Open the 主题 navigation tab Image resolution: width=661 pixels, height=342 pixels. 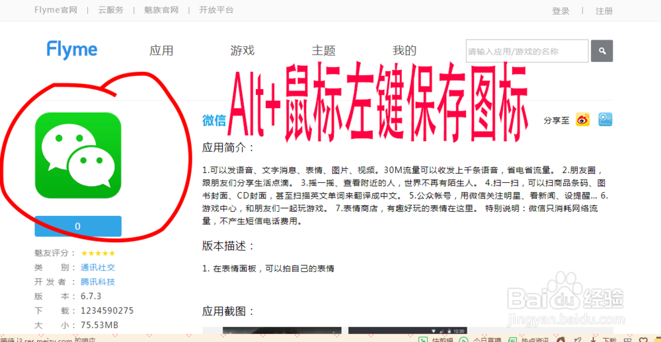323,51
